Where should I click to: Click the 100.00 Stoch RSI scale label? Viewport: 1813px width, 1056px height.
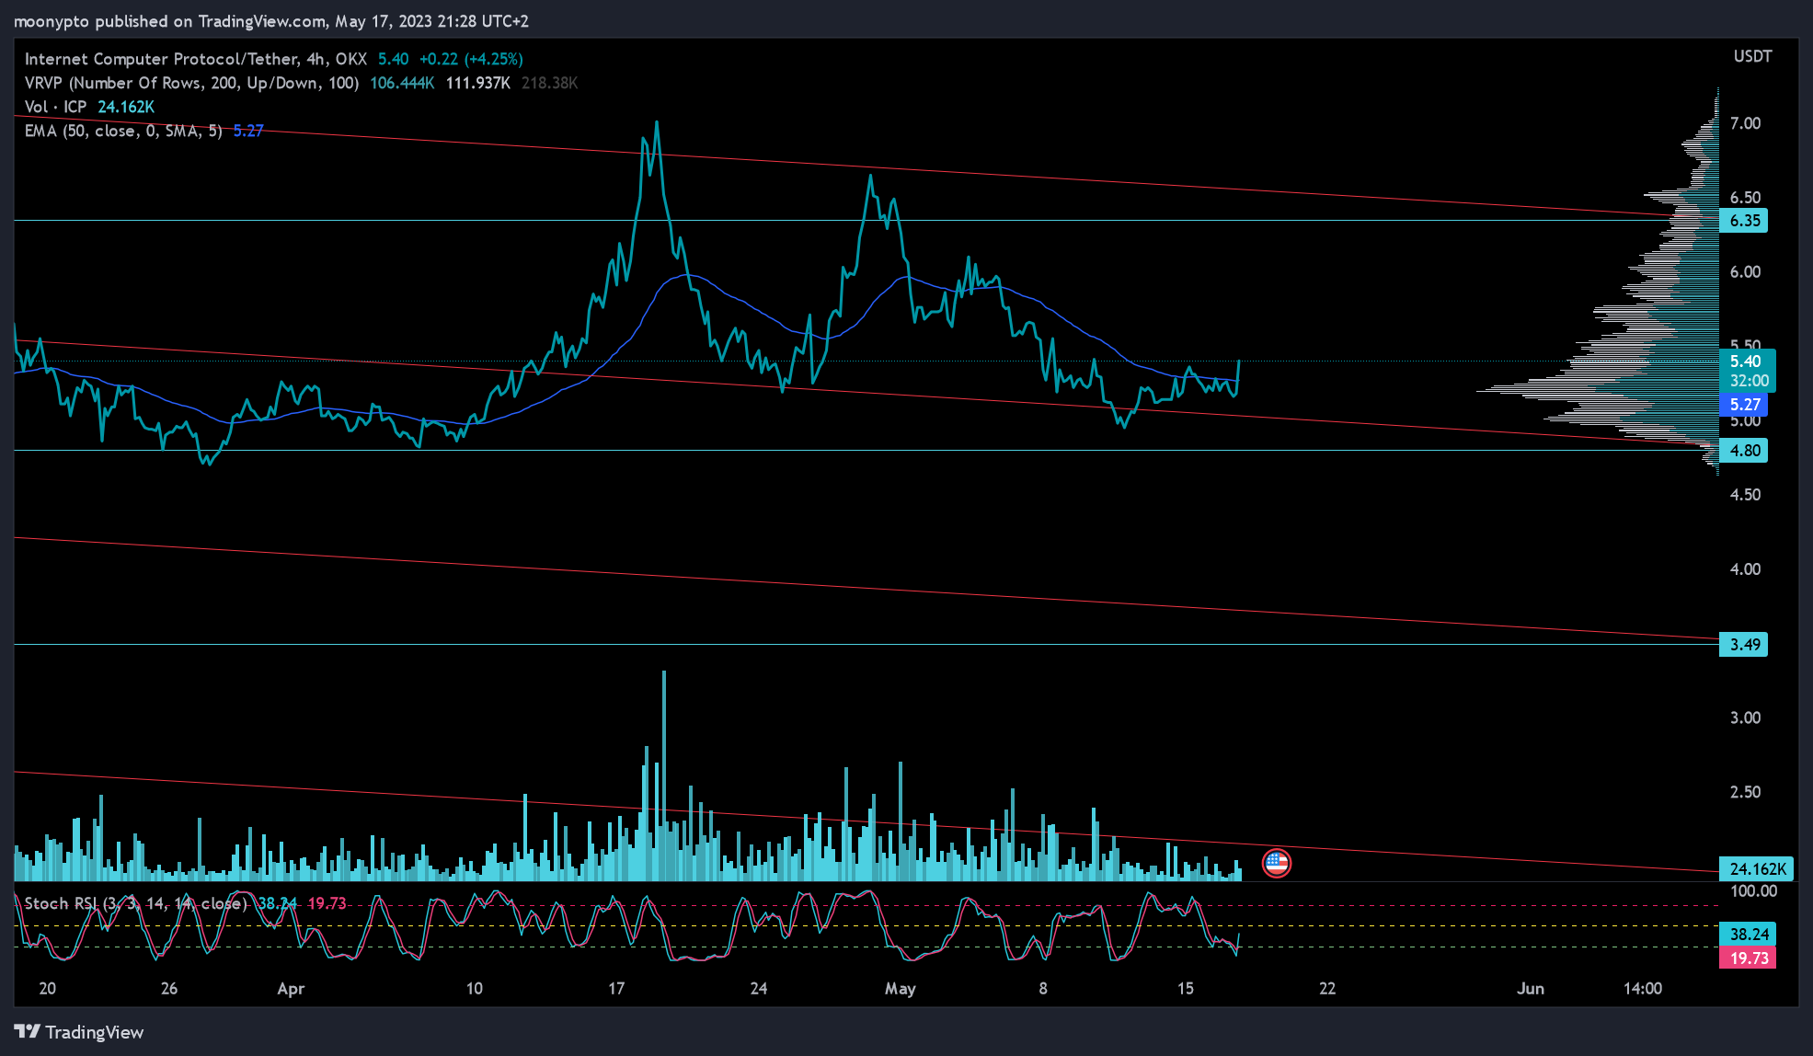1753,891
